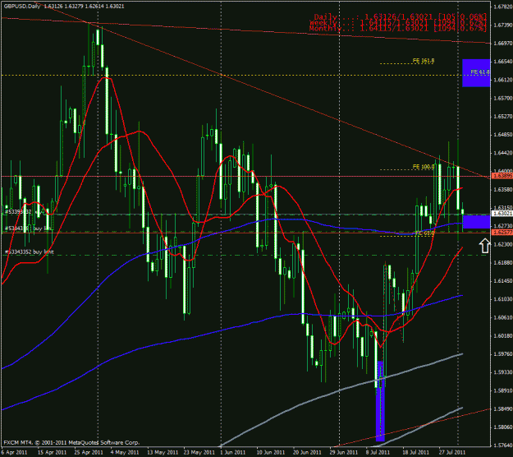Click the 20 Jun 2011 date label

click(x=307, y=452)
